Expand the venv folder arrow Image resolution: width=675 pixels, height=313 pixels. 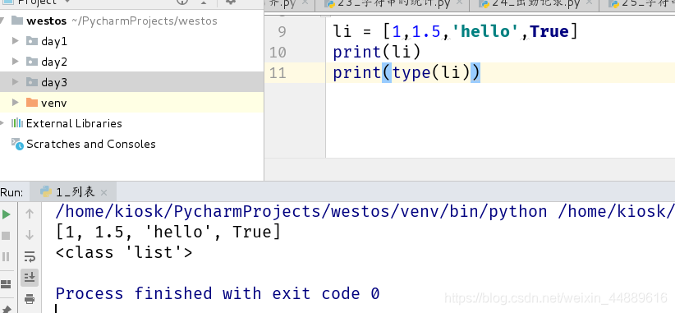(x=15, y=103)
